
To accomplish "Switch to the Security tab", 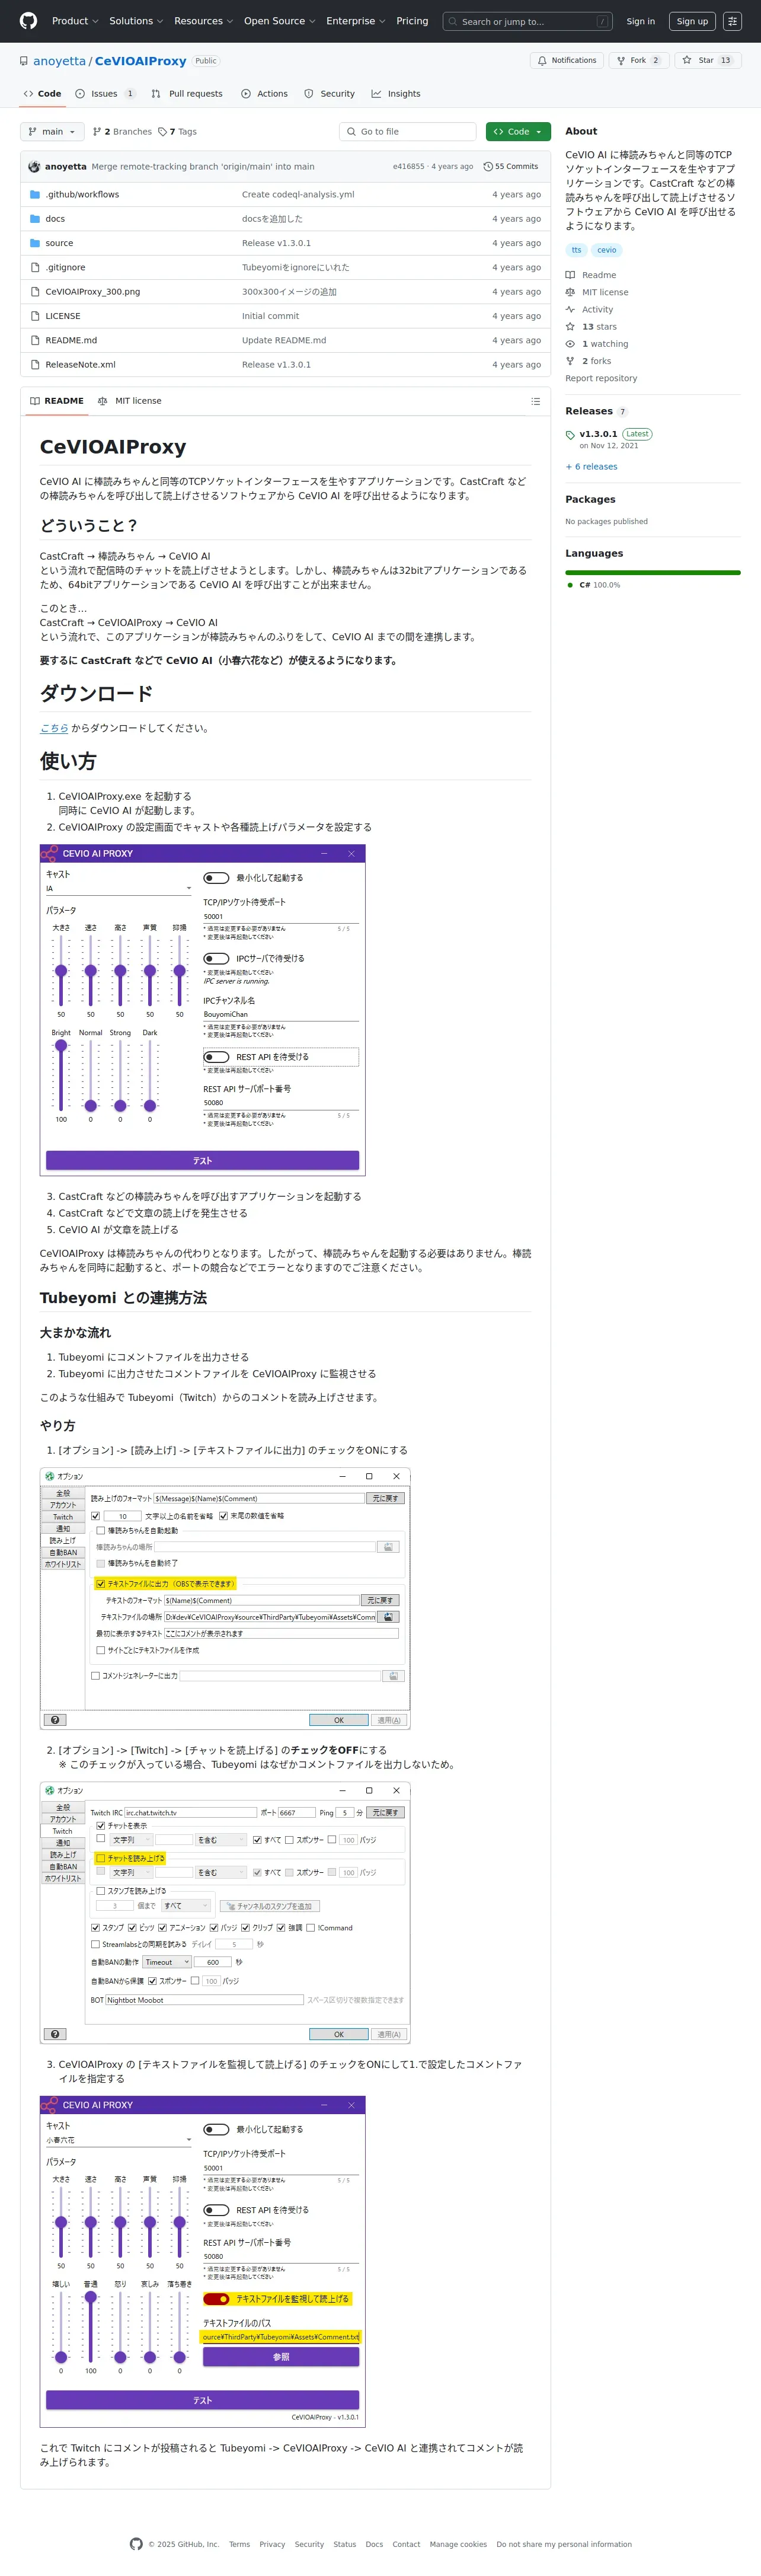I will (329, 94).
